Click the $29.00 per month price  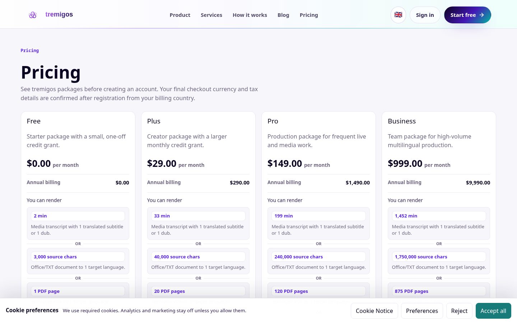[x=176, y=164]
